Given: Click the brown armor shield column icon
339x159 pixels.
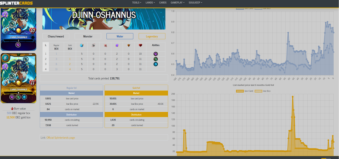Looking at the screenshot, I should pos(128,45).
